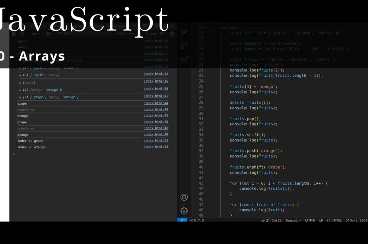Open the Source Control view icon
368x244 pixels.
(x=184, y=32)
